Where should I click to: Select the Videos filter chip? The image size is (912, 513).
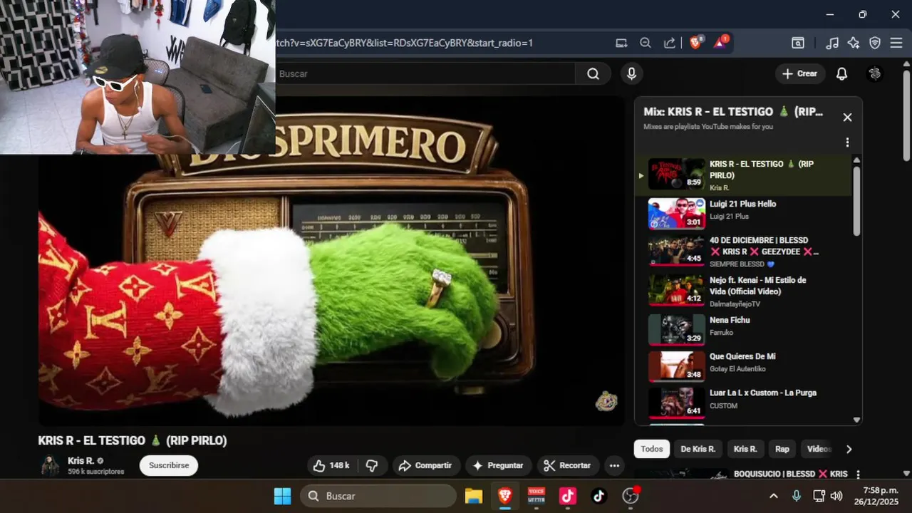pos(819,449)
